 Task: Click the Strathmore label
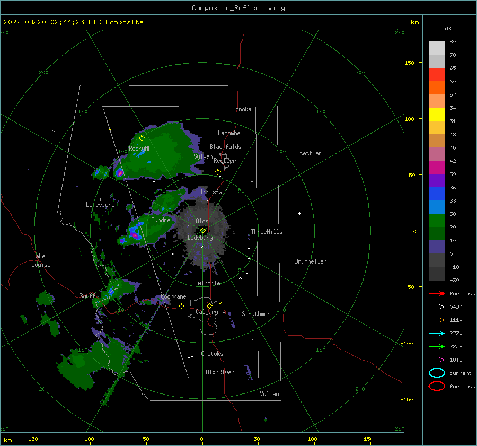pos(258,314)
